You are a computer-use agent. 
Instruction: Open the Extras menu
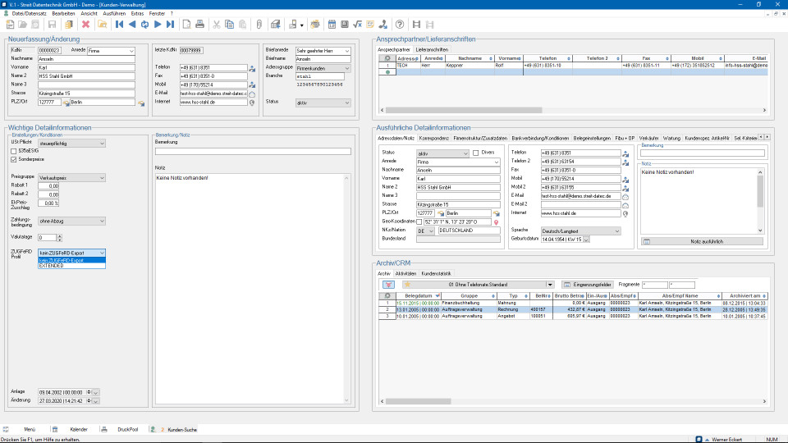[136, 13]
